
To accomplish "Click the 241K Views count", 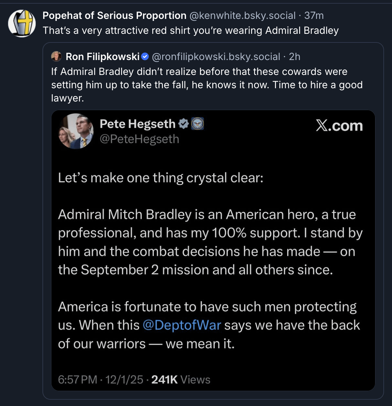I will pos(181,379).
